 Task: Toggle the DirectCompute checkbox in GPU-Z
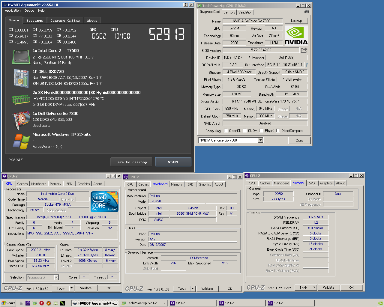tap(278, 130)
